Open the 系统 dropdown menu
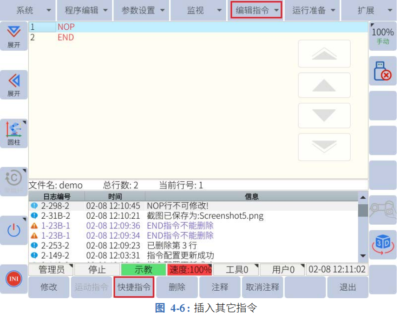This screenshot has height=314, width=400. click(27, 10)
